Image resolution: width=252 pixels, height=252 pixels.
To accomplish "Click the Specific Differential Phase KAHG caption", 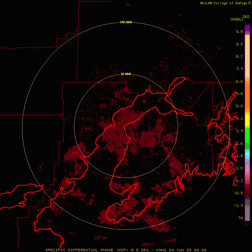I will tap(126, 250).
